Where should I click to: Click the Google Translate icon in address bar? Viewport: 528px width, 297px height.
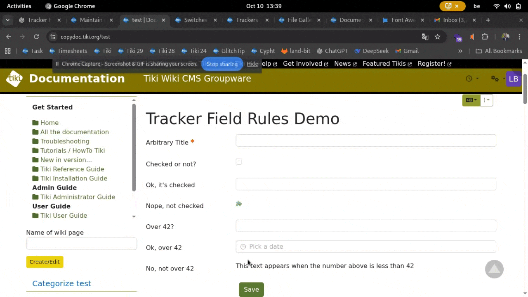tap(425, 37)
